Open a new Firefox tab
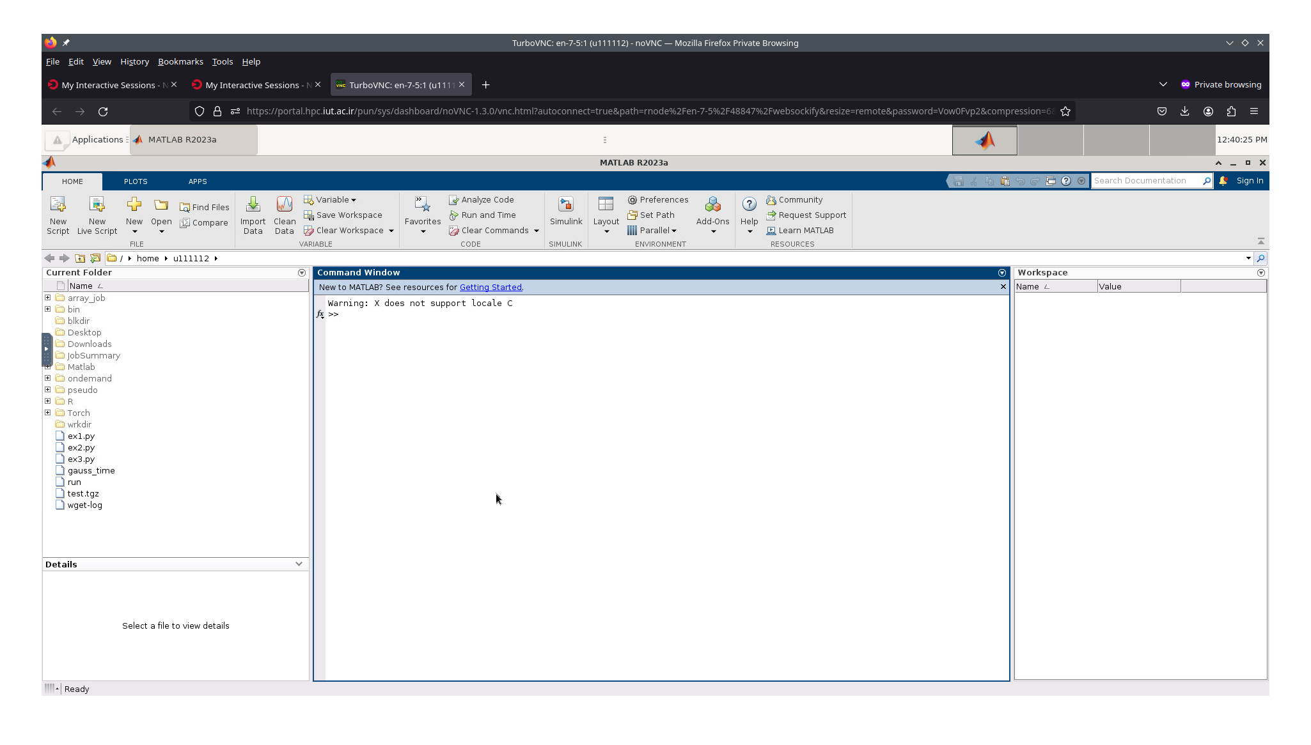 485,85
